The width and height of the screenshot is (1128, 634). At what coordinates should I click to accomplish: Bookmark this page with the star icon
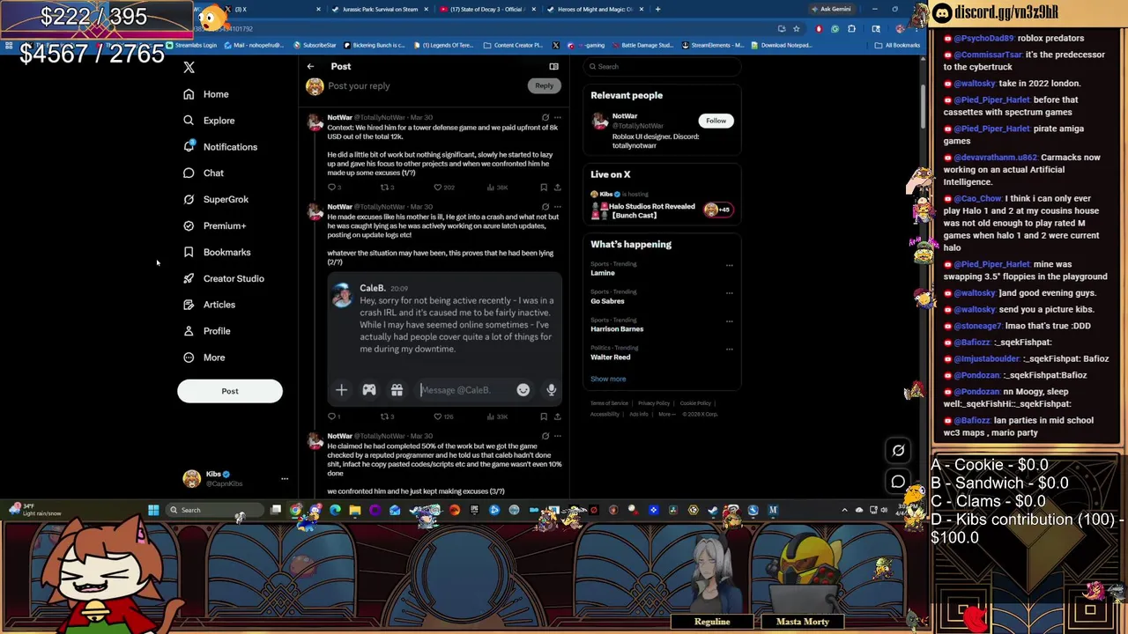(x=796, y=28)
